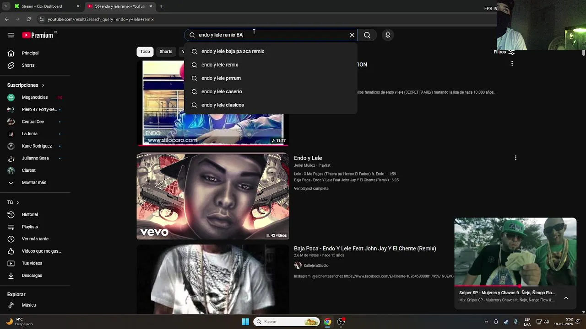Open the Filtros search filters
The width and height of the screenshot is (586, 329).
[504, 52]
